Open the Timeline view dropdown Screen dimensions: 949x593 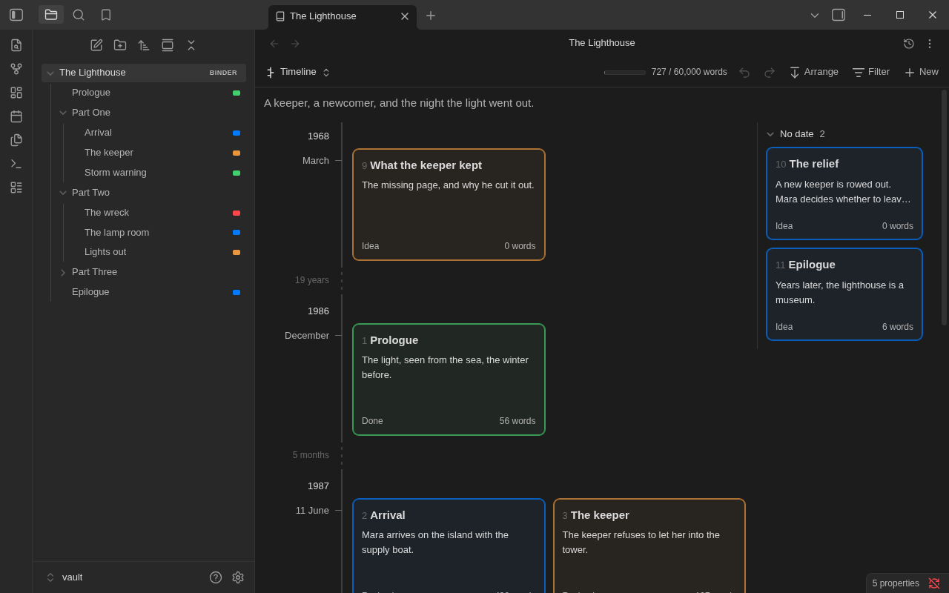(298, 72)
